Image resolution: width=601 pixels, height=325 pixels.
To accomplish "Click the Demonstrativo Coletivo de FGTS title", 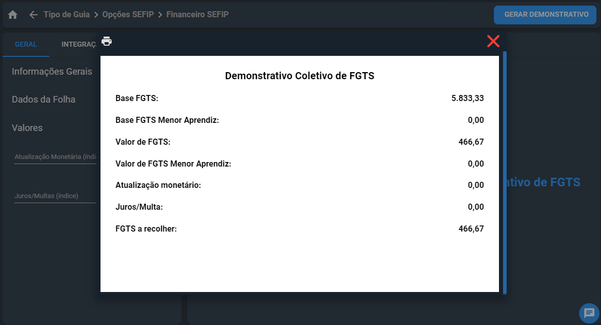I will [299, 76].
